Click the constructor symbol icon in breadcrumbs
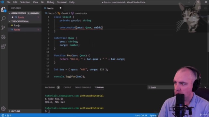Screen dimensions: 209x117 (x=72, y=13)
